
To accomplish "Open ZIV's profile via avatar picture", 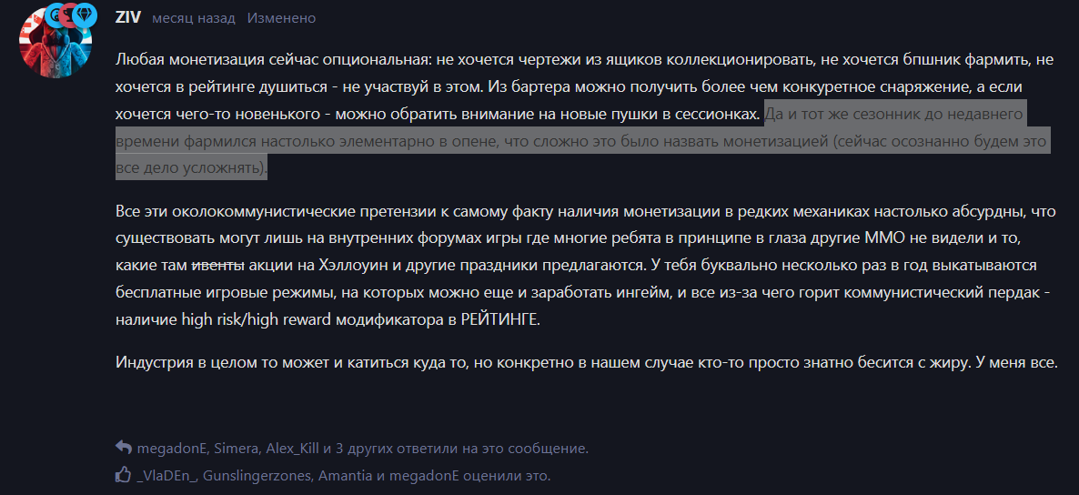I will point(55,45).
